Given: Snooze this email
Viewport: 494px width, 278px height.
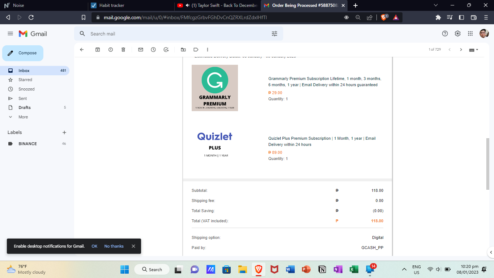Looking at the screenshot, I should click(153, 50).
